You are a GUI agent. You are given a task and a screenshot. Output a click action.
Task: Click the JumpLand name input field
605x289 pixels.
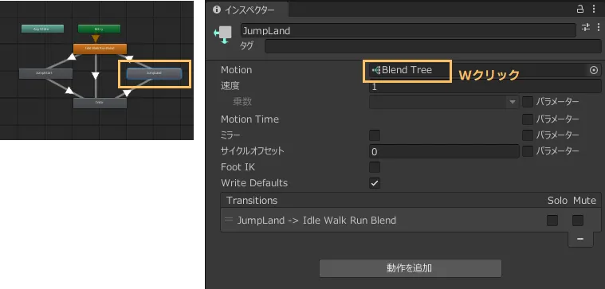408,31
